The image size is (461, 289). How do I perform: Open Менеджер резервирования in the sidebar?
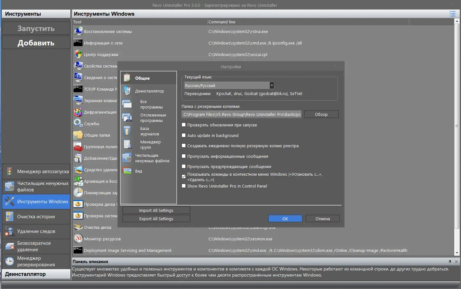tap(36, 261)
